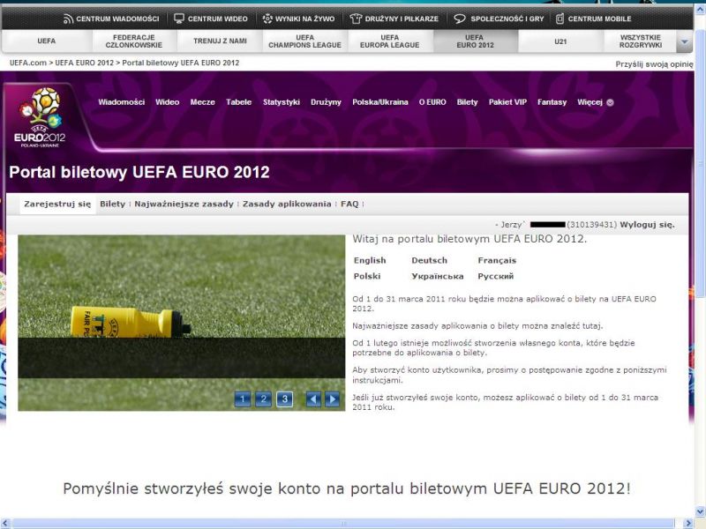Click the horizontal scrollbar left arrow
The width and height of the screenshot is (706, 529).
[5, 524]
